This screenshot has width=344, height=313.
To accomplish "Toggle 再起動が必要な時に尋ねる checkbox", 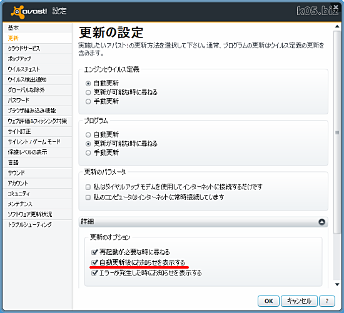I will (x=94, y=252).
